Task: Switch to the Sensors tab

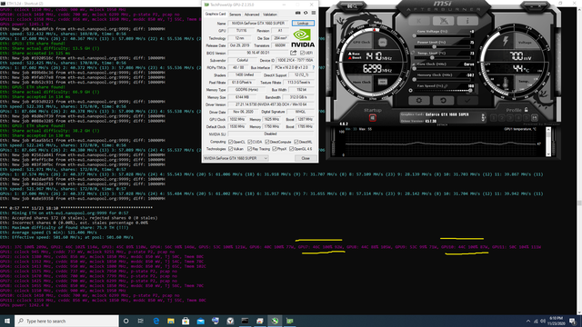Action: click(235, 15)
